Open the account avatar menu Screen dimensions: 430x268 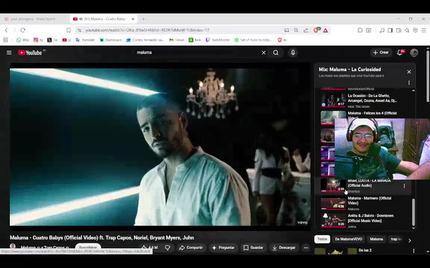[414, 52]
